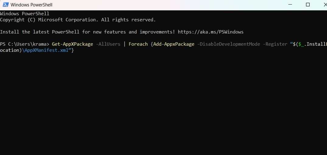Image resolution: width=327 pixels, height=155 pixels.
Task: Click the pipe symbol after -AllUsers
Action: click(x=124, y=44)
